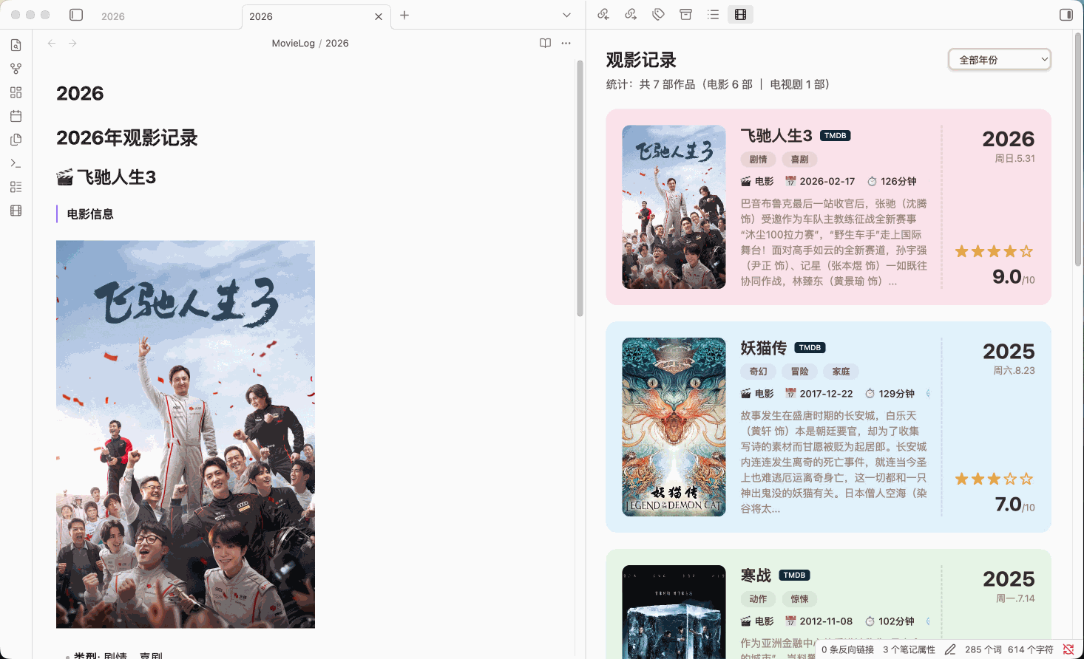Click the 妖猫传 card poster thumbnail
Screen dimensions: 1084x659
point(674,427)
